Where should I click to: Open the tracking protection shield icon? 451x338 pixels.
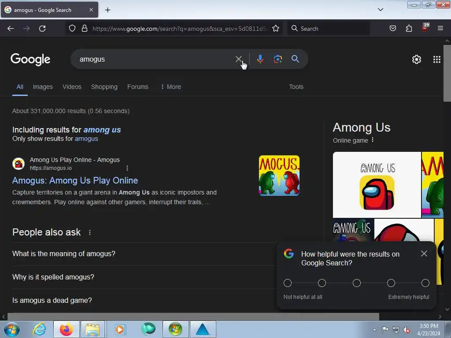(72, 29)
